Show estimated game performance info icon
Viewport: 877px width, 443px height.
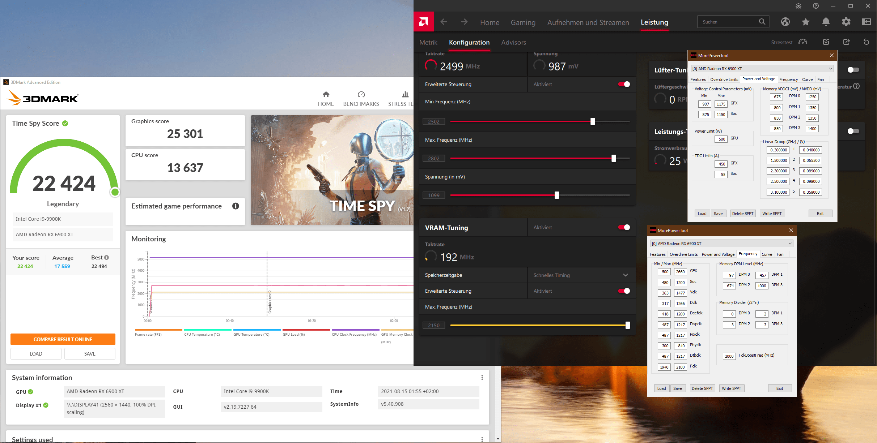tap(236, 206)
